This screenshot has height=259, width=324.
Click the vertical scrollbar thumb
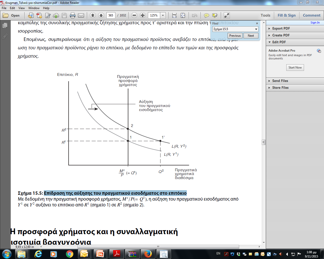(264, 142)
